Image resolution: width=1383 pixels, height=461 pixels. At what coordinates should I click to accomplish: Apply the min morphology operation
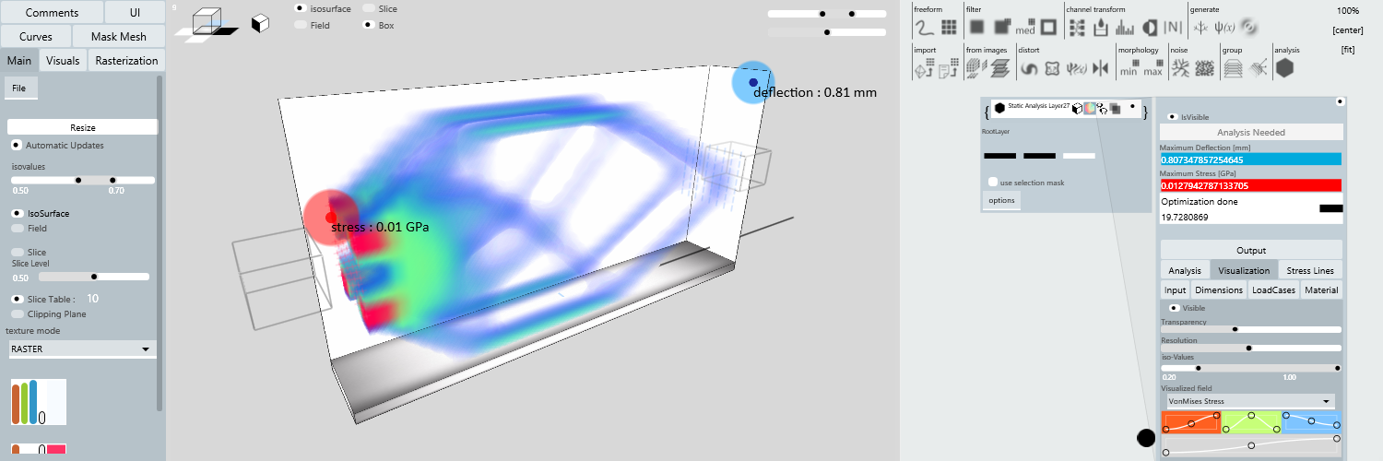(x=1129, y=69)
